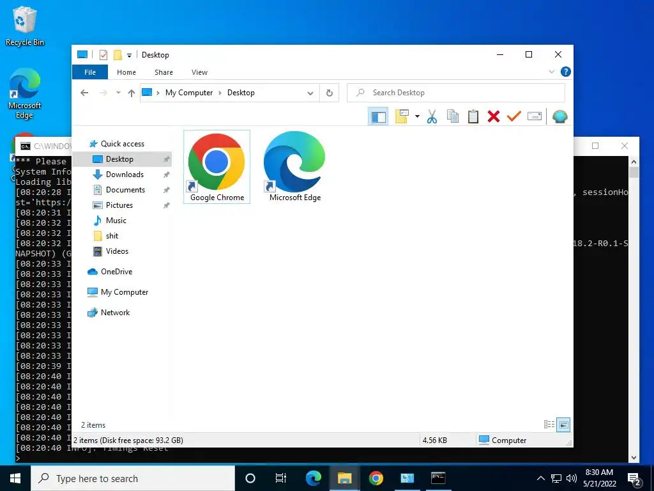The image size is (654, 491).
Task: Click the command prompt scrollbar up arrow
Action: [x=634, y=162]
